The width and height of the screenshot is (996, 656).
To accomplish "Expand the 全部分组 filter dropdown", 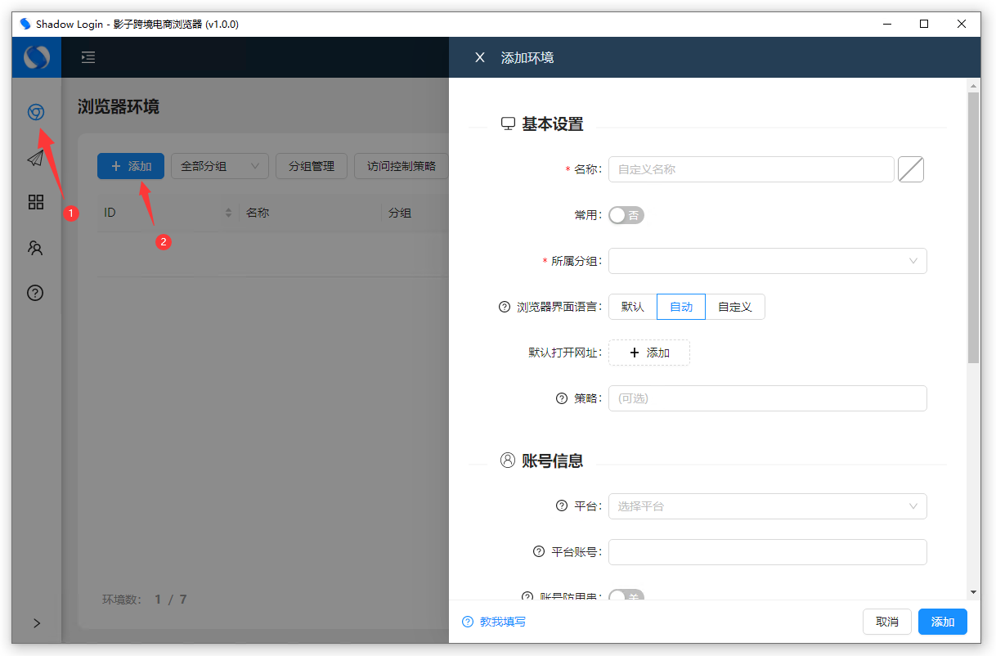I will [x=219, y=165].
